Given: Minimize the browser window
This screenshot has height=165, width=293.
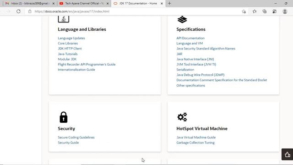Looking at the screenshot, I should coord(276,3).
